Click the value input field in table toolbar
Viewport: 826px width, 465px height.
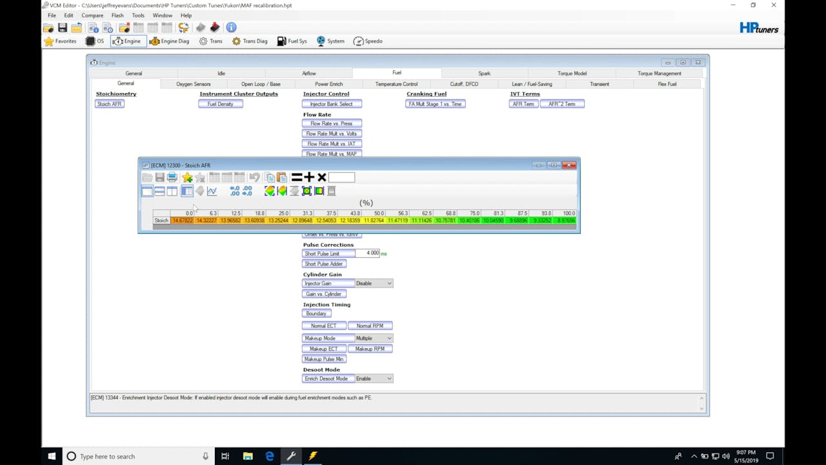(341, 178)
